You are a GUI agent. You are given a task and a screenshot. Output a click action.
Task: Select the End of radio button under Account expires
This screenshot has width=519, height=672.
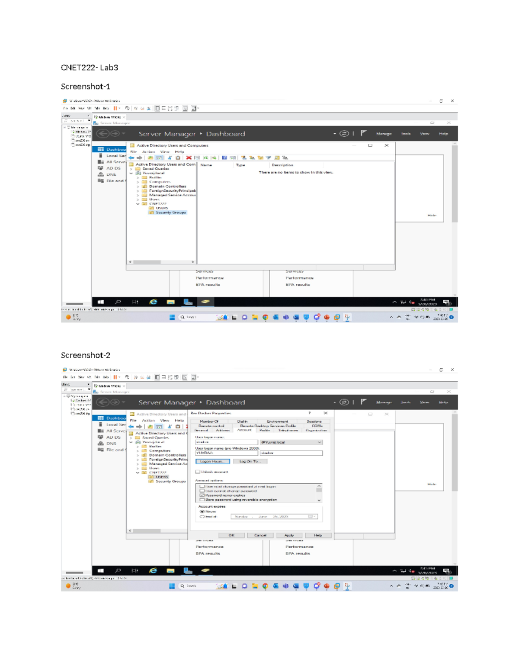point(202,517)
